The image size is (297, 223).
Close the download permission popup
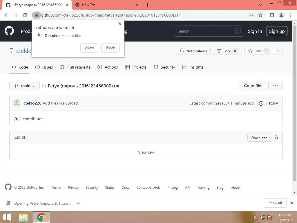pyautogui.click(x=120, y=24)
